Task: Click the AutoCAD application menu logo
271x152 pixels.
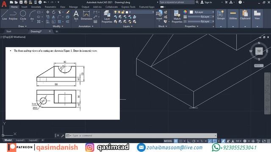Action: point(4,4)
